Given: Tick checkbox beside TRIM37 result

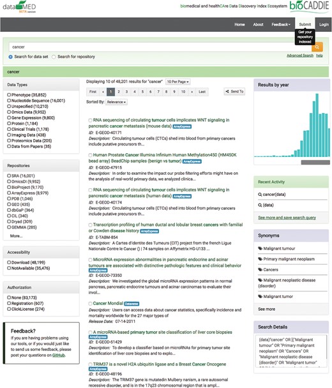Looking at the screenshot, I should coord(91,364).
